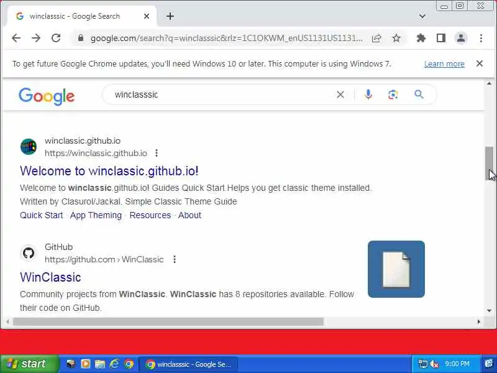Clear the search box text
Viewport: 497px width, 373px height.
coord(340,94)
